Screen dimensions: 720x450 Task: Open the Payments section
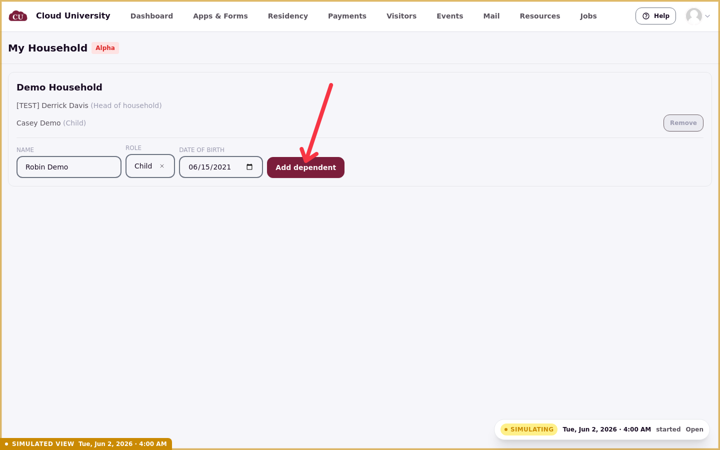click(347, 16)
